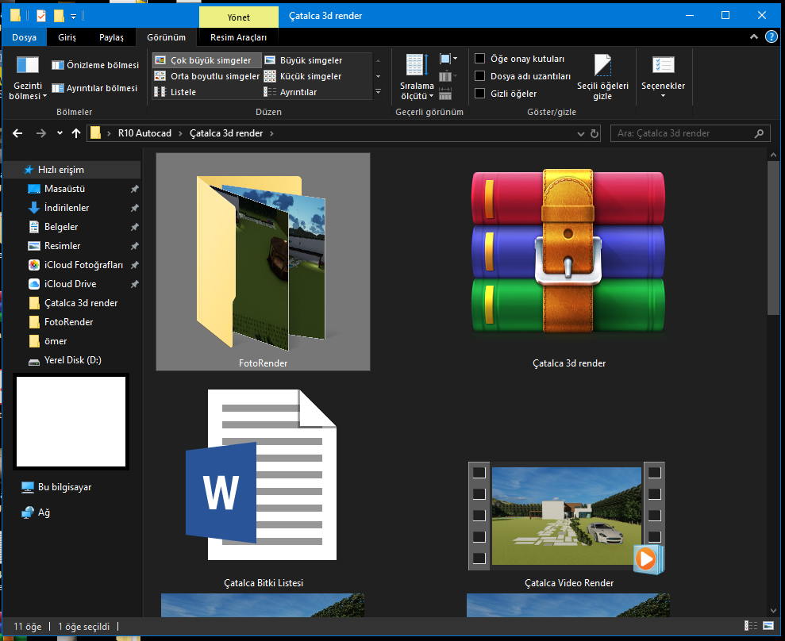Click Properties icon in quick access toolbar
785x641 pixels.
click(41, 16)
